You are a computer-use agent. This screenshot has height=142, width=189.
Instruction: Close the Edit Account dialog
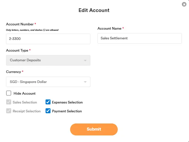pos(184,4)
